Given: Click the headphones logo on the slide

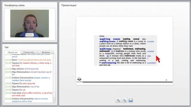Looking at the screenshot, I should pyautogui.click(x=79, y=79).
